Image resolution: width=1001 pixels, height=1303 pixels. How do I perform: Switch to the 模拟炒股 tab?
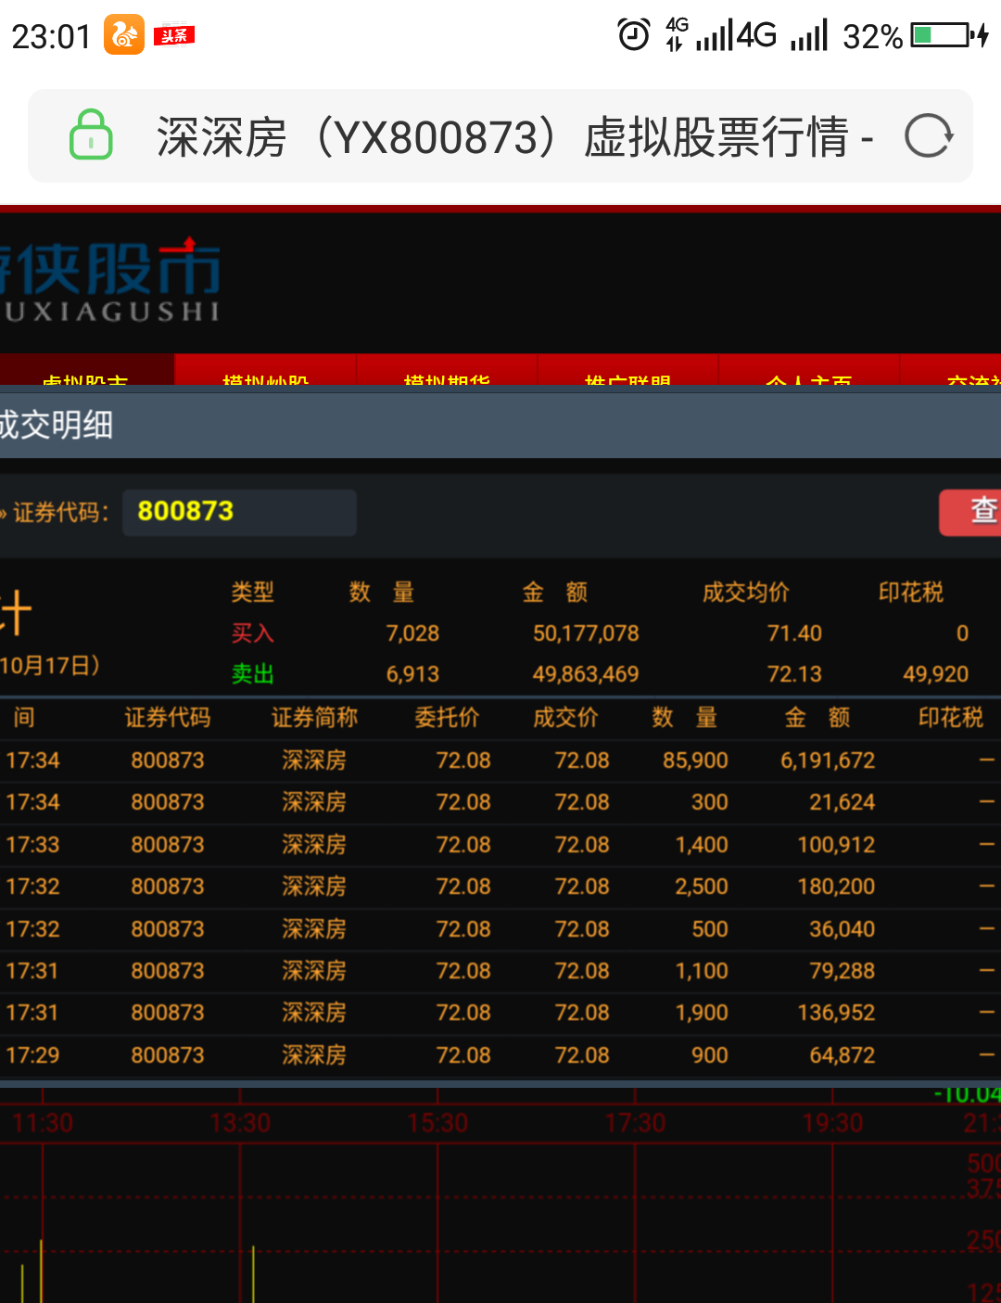(x=265, y=374)
